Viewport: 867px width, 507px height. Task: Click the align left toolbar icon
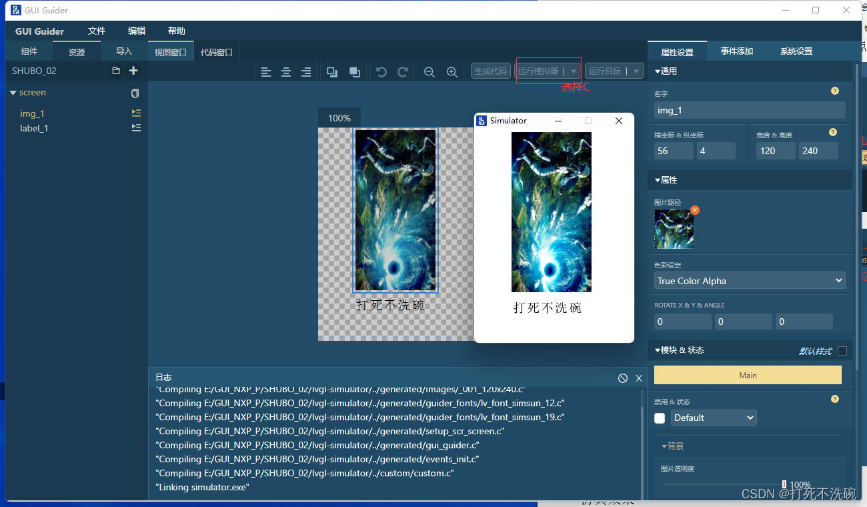pos(266,72)
